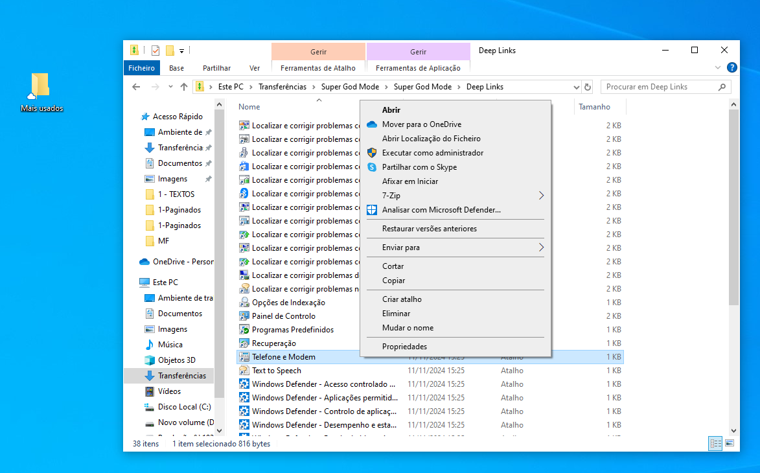Select 'Abrir Localização do Ficheiro'

(432, 139)
